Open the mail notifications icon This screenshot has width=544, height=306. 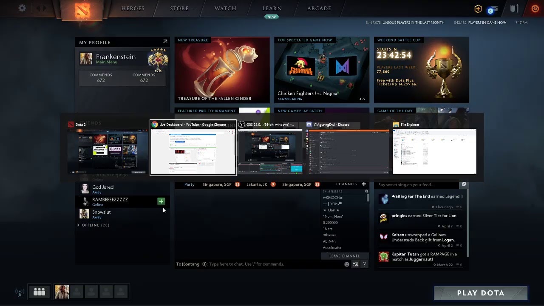tap(493, 9)
